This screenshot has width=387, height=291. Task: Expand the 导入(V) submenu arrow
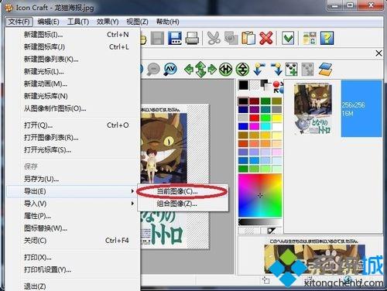(132, 204)
